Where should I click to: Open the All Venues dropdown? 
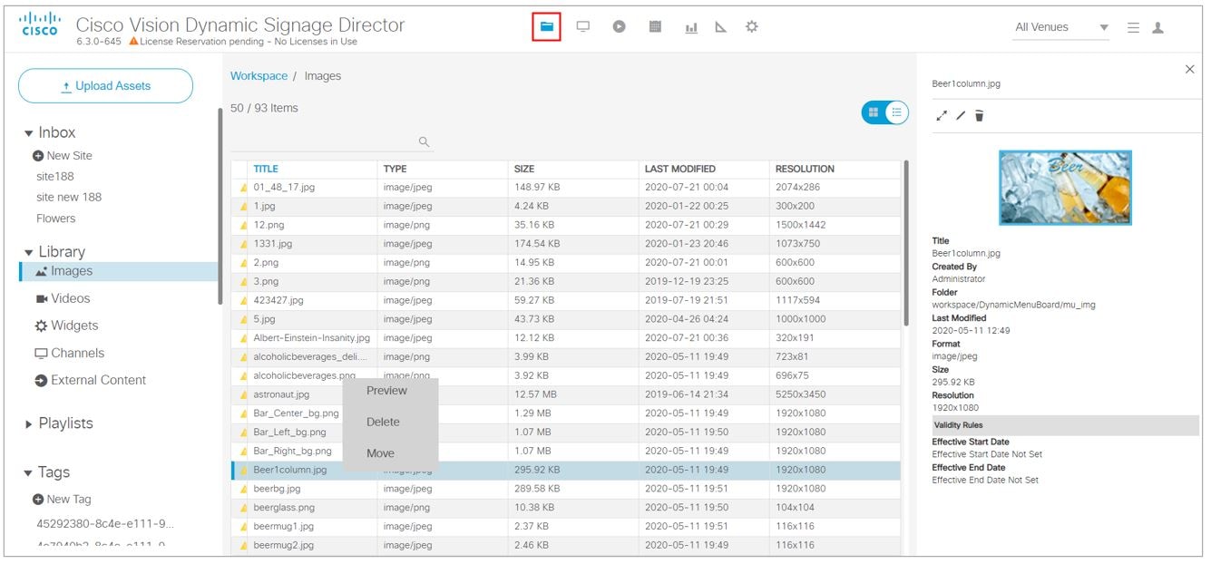1061,27
